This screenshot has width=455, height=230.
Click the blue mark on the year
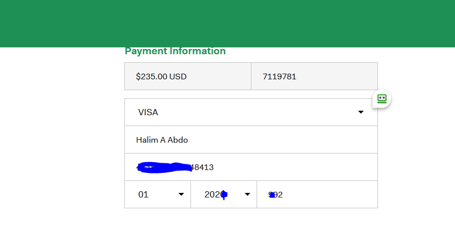coord(224,195)
